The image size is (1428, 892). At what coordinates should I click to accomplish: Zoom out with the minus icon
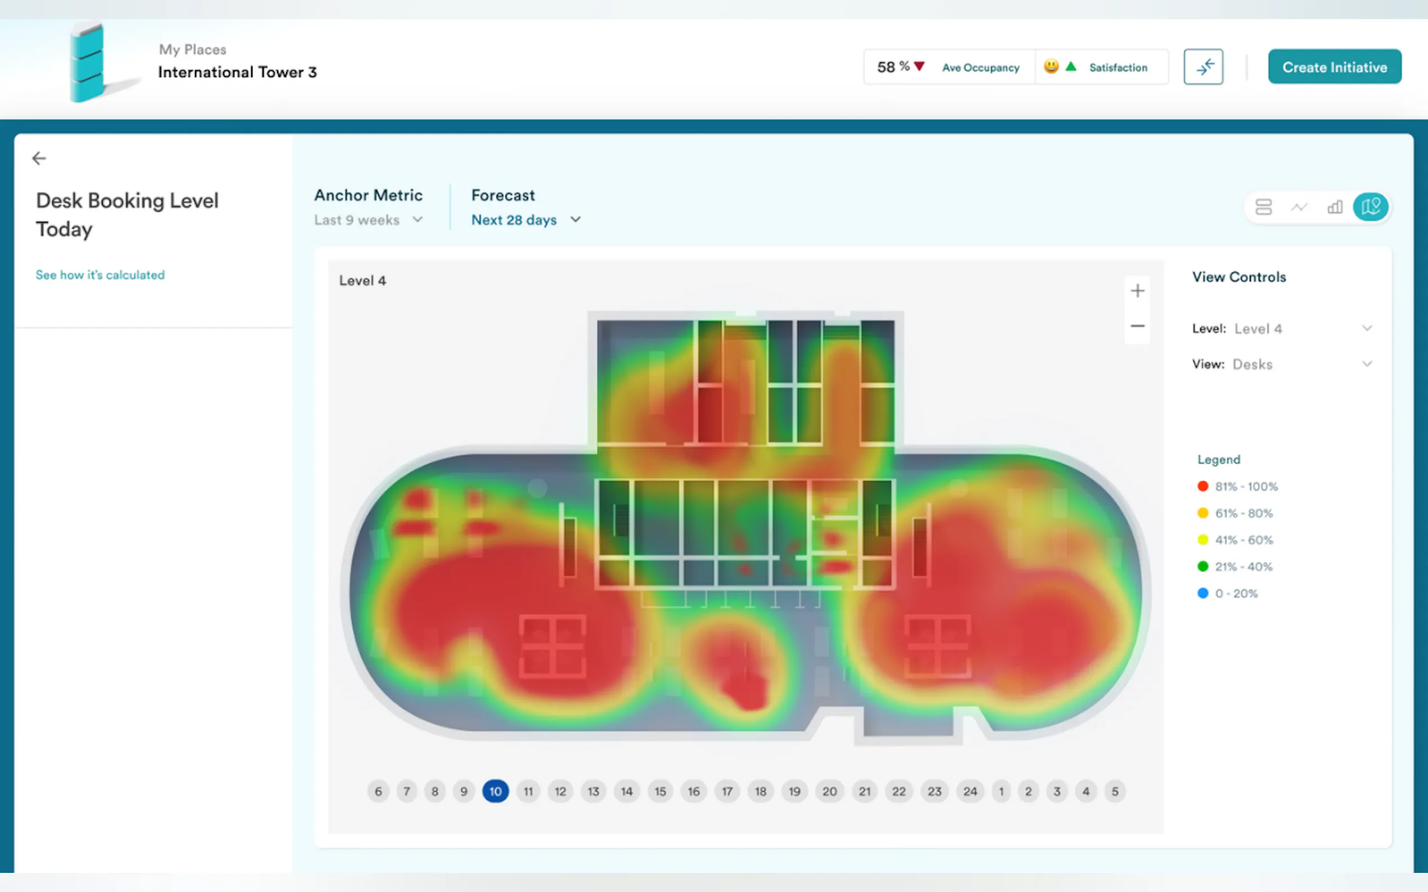click(x=1137, y=326)
